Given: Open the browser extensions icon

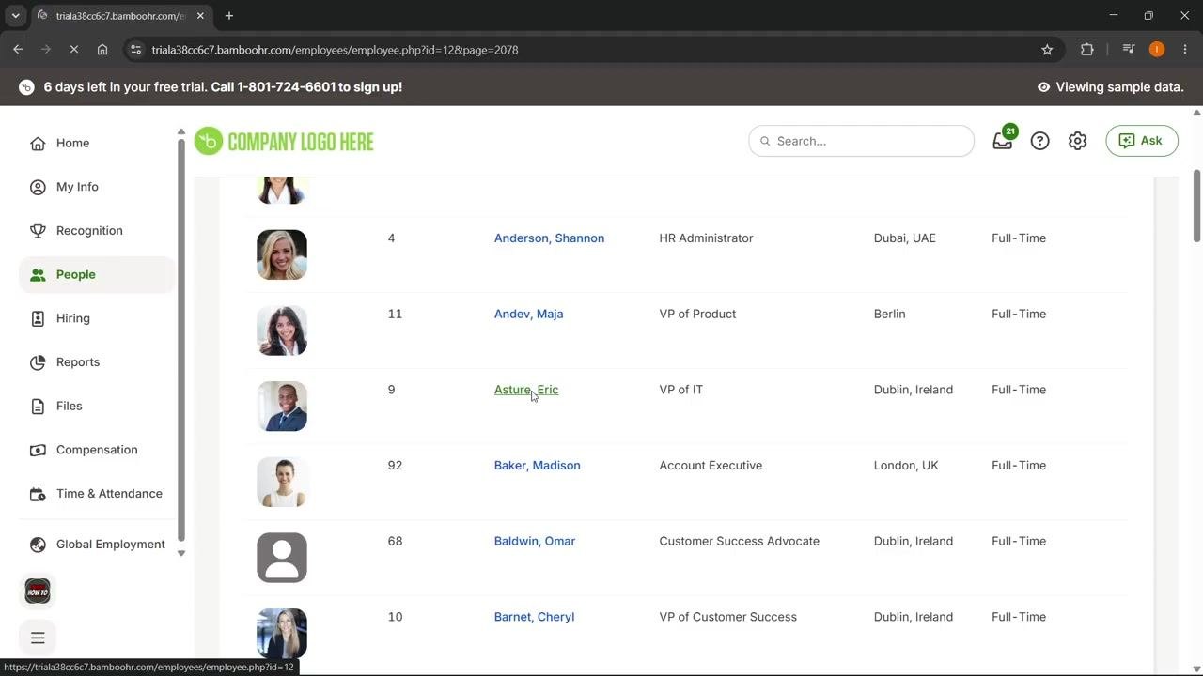Looking at the screenshot, I should [1087, 50].
